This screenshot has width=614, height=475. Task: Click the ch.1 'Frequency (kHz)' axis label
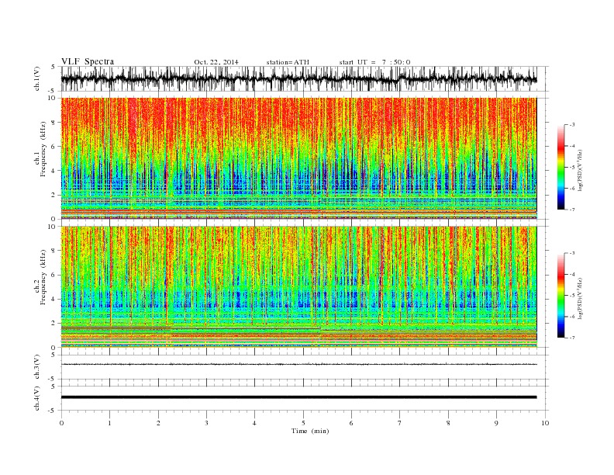43,149
